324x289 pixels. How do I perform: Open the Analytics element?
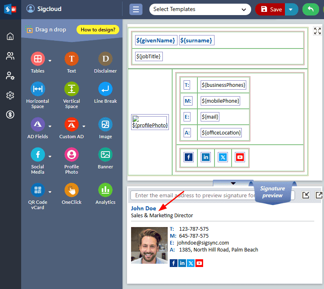(x=105, y=190)
